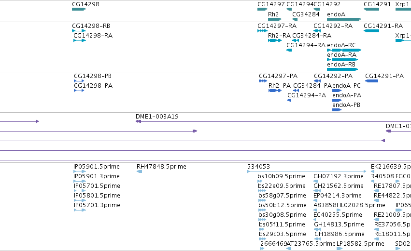Image resolution: width=411 pixels, height=251 pixels.
Task: Open EST GH21562.5prime
Action: tap(339, 186)
